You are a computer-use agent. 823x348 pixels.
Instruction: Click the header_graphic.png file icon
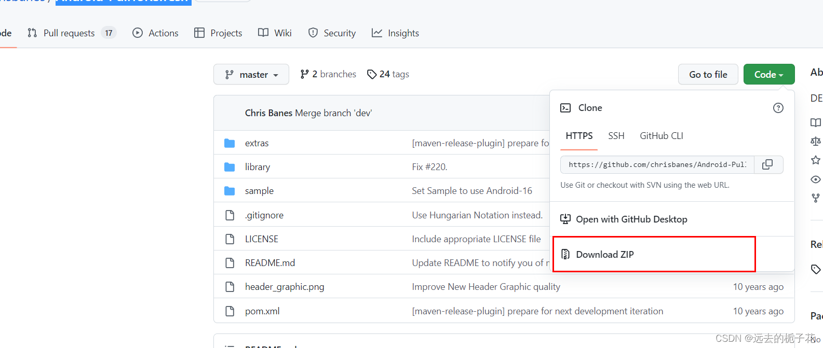[230, 287]
